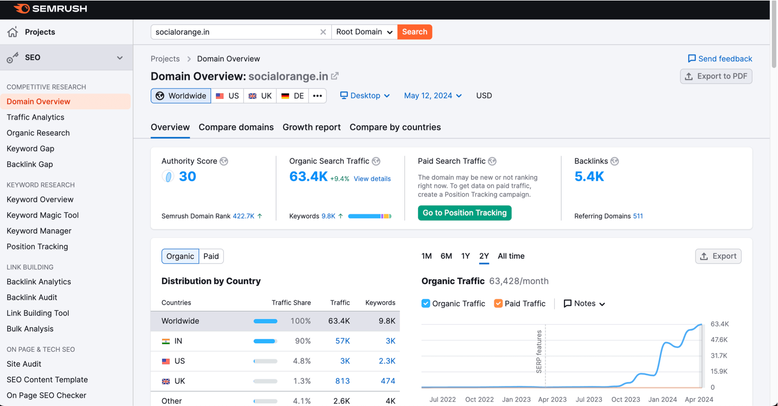Uncheck the Organic Traffic checkbox
778x406 pixels.
[x=426, y=304]
